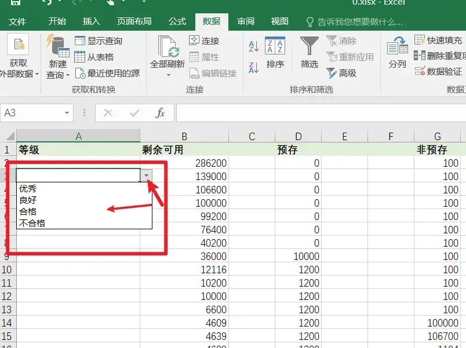Screen dimensions: 466x348
Task: Switch to the Home (开始) tab
Action: coord(57,21)
